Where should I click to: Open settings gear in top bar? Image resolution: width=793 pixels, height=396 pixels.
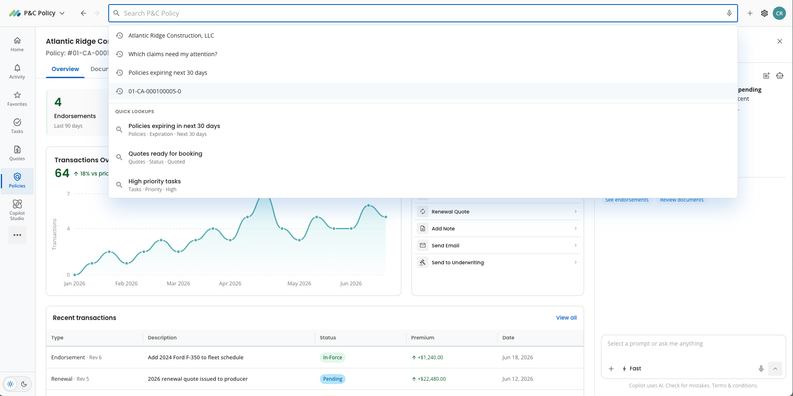coord(764,13)
